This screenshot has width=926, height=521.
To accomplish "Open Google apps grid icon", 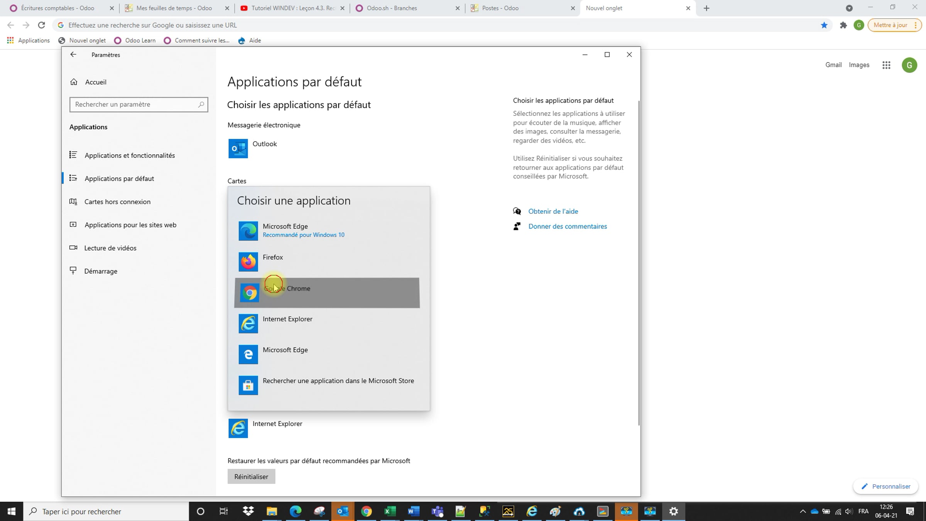I will point(886,65).
